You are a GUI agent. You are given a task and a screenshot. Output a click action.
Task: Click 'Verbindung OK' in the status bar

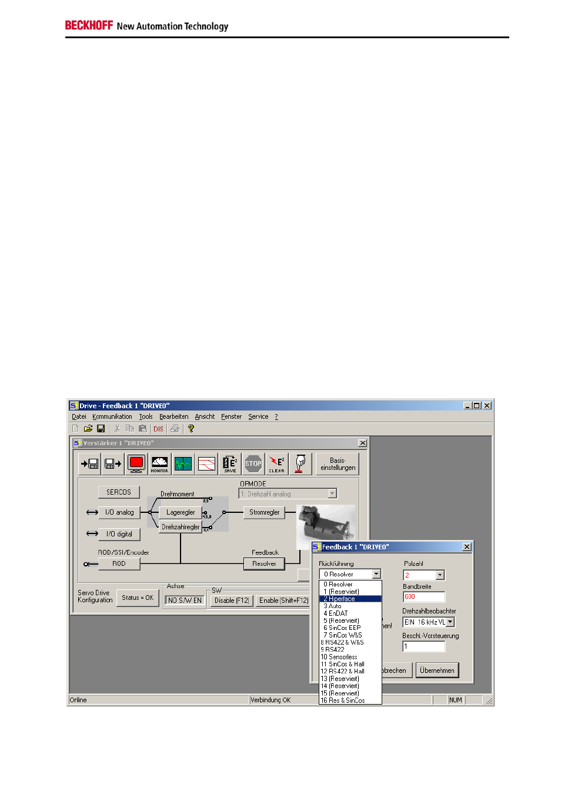pyautogui.click(x=271, y=700)
